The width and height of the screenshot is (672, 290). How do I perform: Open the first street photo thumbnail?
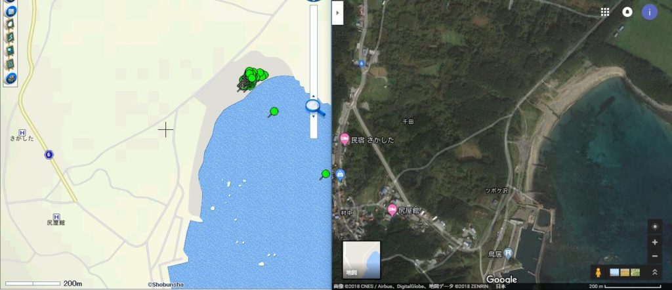coord(614,272)
